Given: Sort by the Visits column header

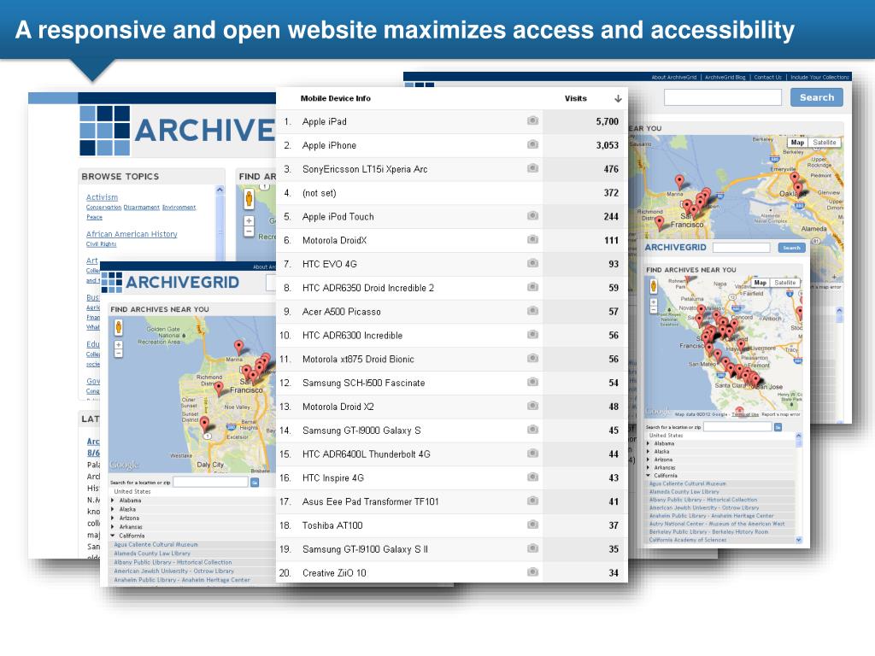Looking at the screenshot, I should point(575,99).
